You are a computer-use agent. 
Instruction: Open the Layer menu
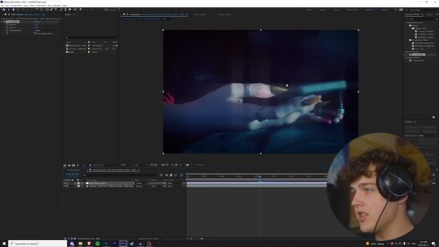click(x=26, y=5)
